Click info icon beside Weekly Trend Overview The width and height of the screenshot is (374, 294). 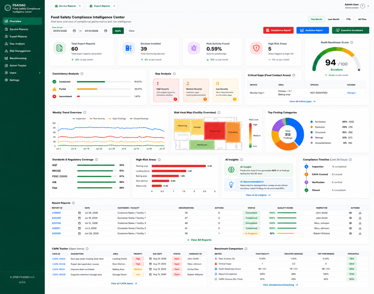(85, 113)
